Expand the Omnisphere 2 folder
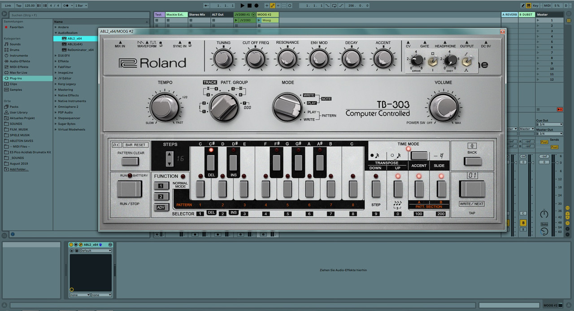Image resolution: width=574 pixels, height=311 pixels. click(x=56, y=107)
